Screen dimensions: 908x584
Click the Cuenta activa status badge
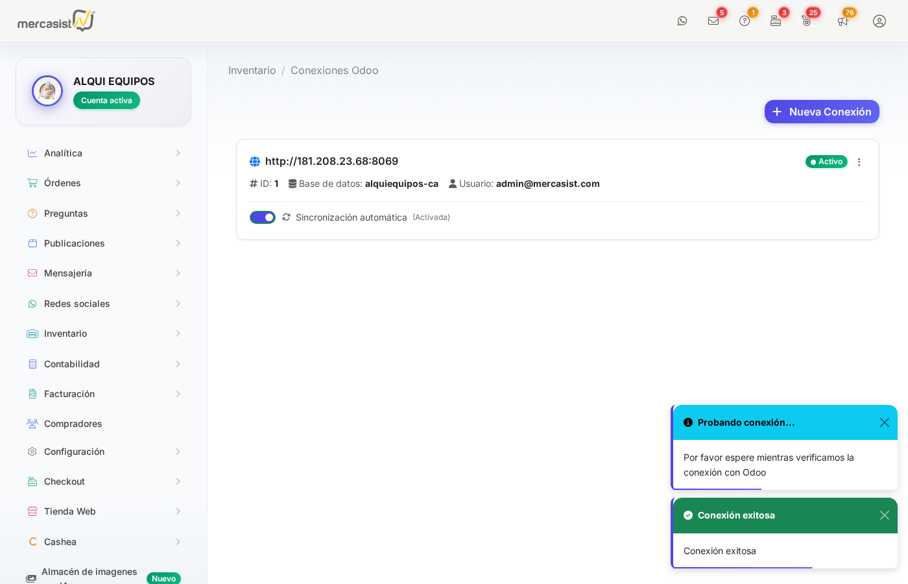tap(106, 100)
